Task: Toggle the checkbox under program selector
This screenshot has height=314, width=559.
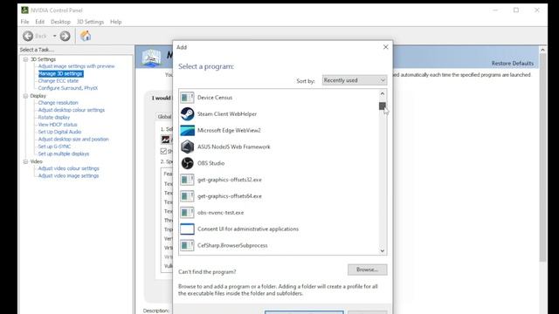Action: 163,151
